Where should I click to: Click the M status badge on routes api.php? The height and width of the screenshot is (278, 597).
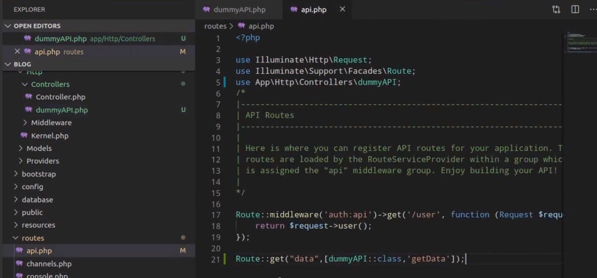[x=183, y=251]
